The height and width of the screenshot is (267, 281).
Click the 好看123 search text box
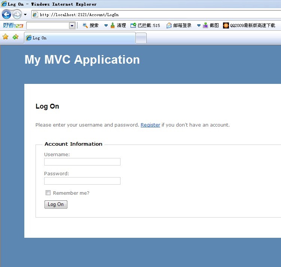tap(48, 25)
